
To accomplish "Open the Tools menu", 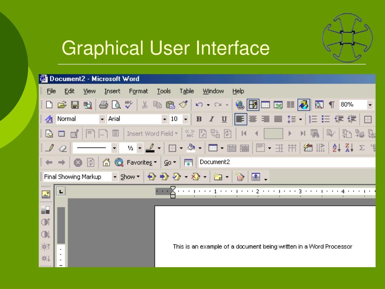I will pyautogui.click(x=164, y=91).
